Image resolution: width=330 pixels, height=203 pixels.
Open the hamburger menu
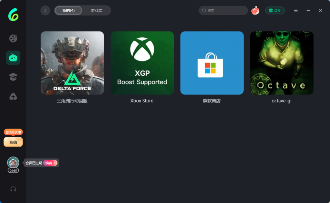(x=296, y=11)
